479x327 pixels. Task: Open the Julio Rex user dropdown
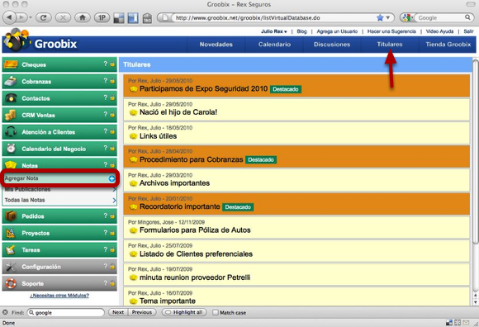(x=273, y=31)
